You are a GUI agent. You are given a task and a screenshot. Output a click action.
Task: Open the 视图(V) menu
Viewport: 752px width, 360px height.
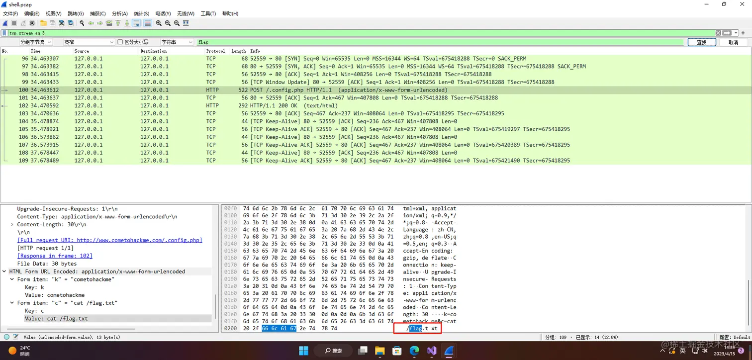(x=53, y=13)
